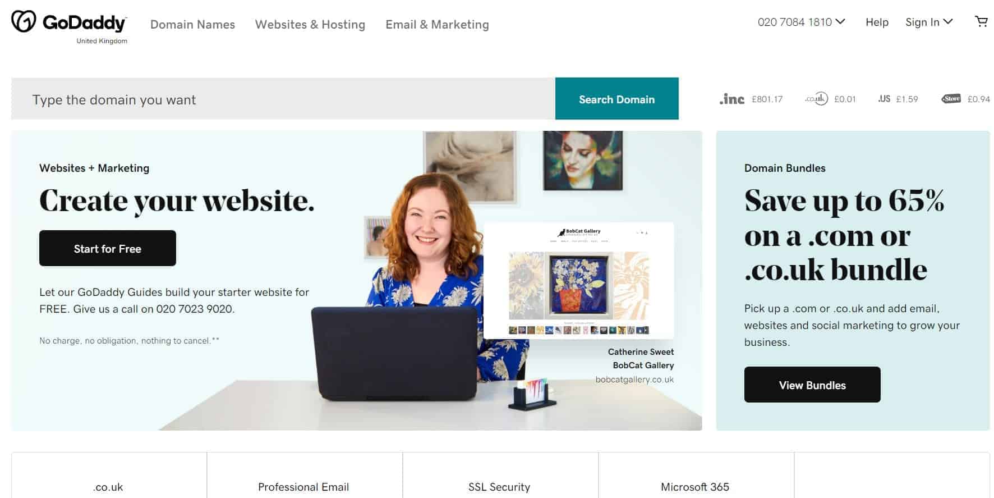Pick the .Store domain tag icon
994x498 pixels.
point(951,99)
